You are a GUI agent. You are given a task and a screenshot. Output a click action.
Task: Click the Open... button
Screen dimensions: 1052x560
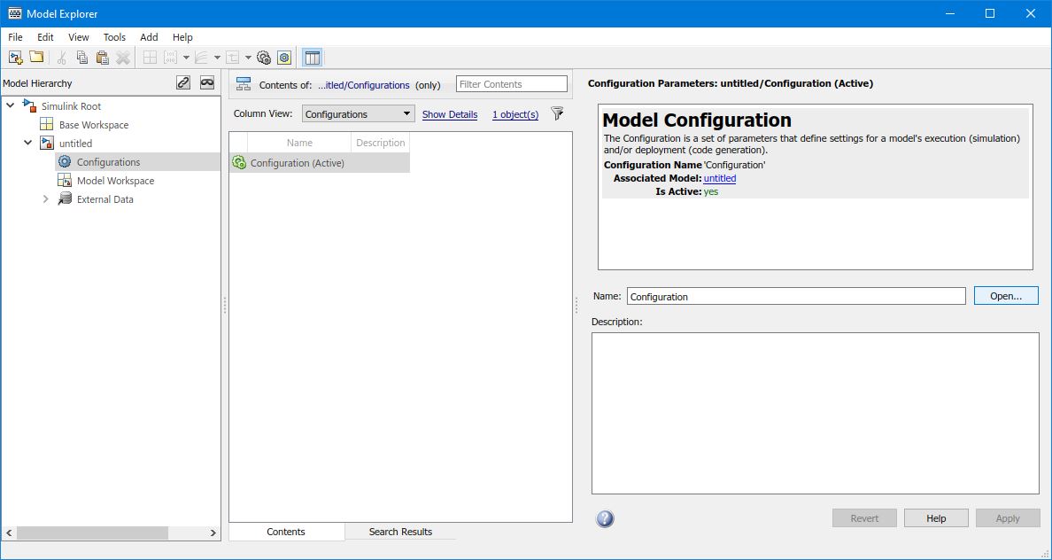click(1006, 296)
